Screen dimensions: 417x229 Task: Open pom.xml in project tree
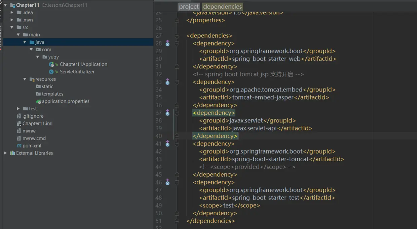coord(32,146)
